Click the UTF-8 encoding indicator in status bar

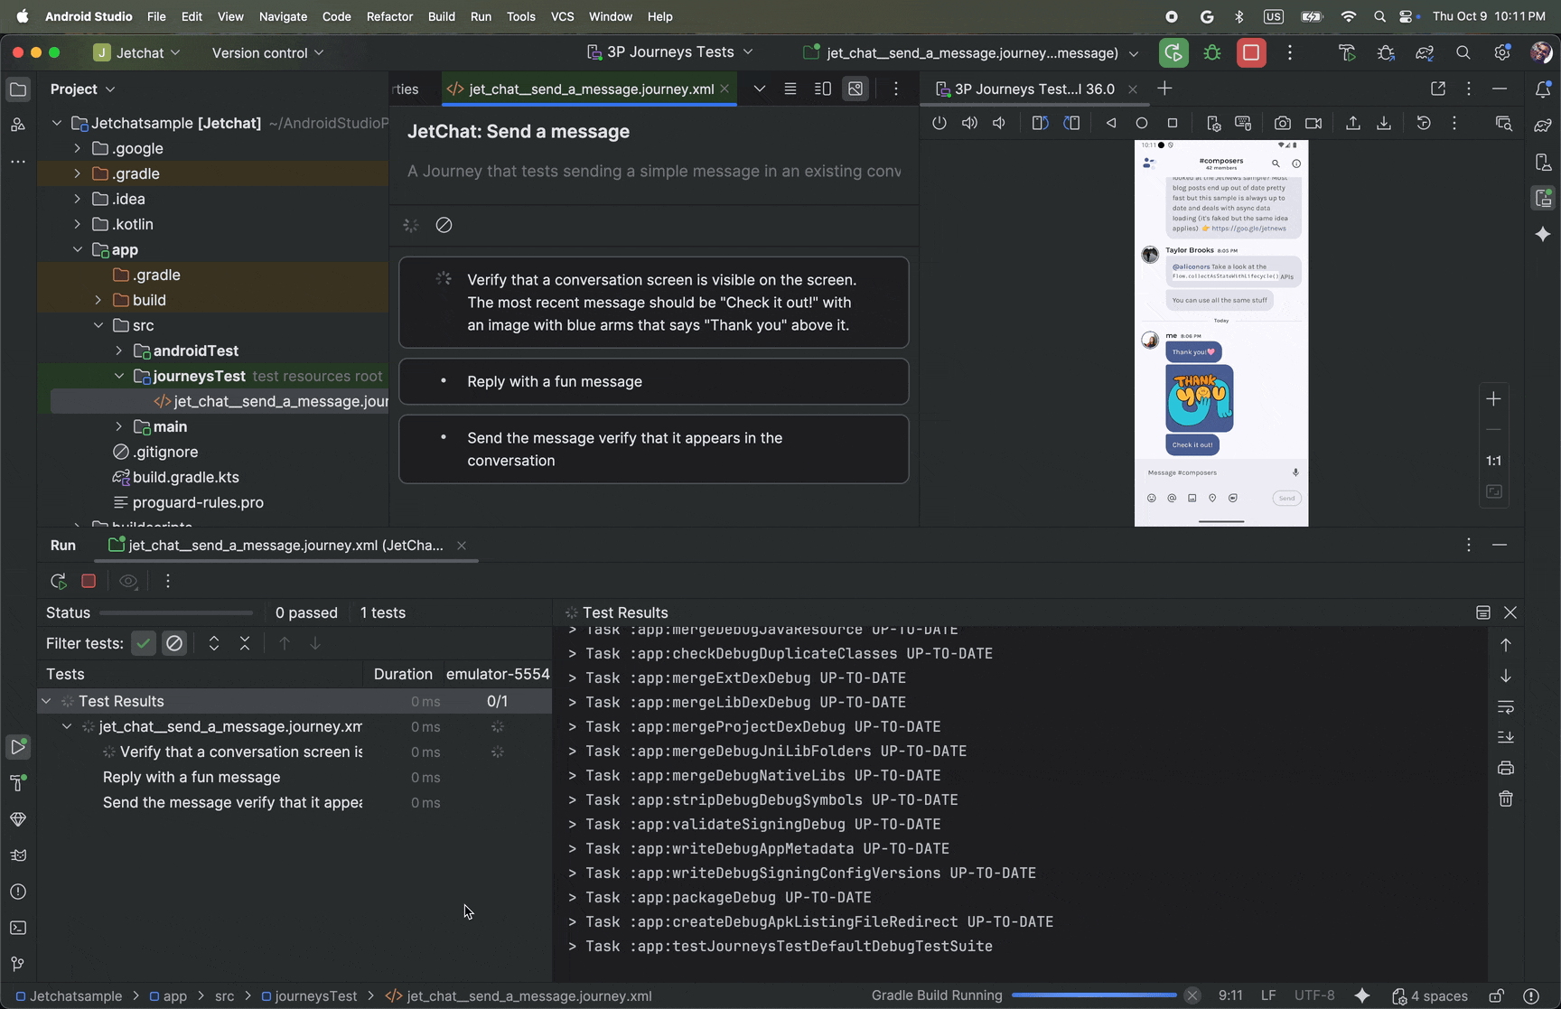point(1315,995)
